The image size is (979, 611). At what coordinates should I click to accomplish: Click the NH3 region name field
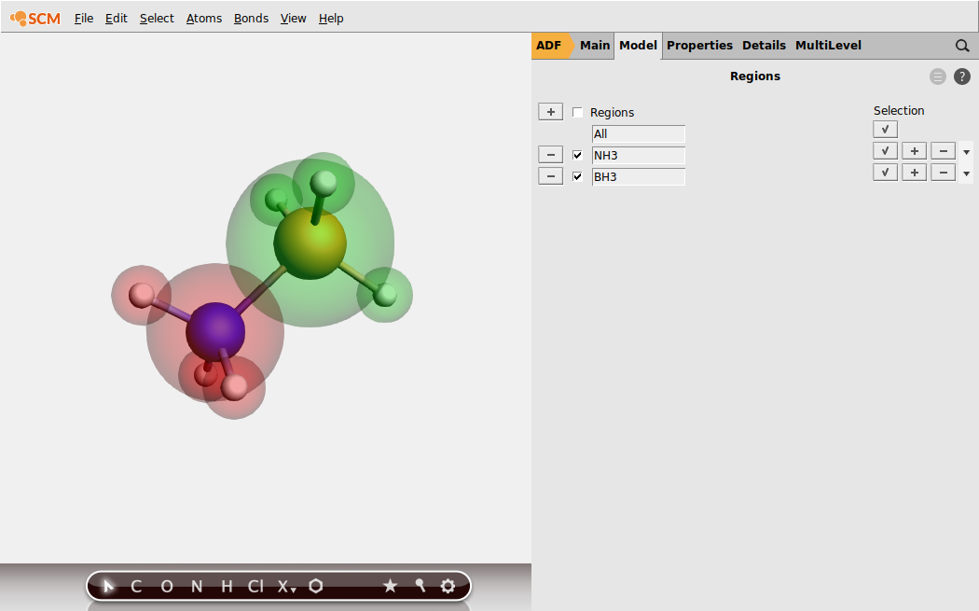[638, 155]
